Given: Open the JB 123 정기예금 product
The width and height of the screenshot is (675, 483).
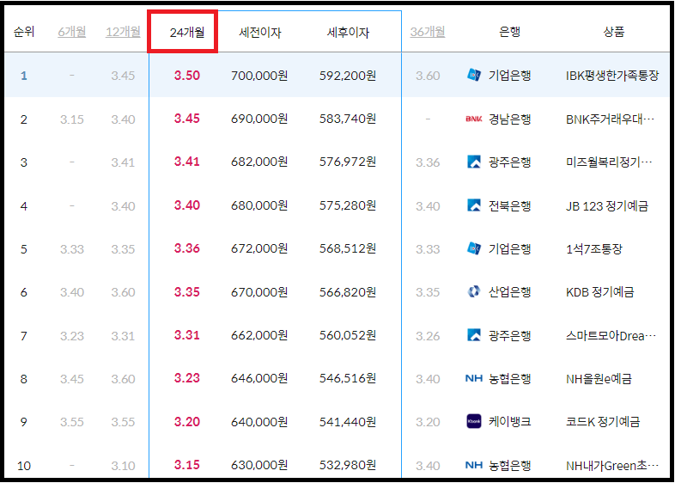Looking at the screenshot, I should coord(607,206).
